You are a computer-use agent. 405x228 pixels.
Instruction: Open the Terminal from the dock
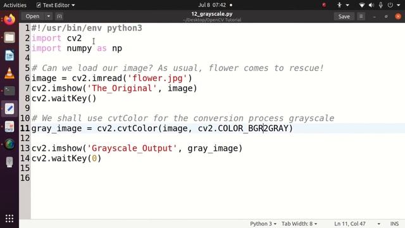(9, 91)
